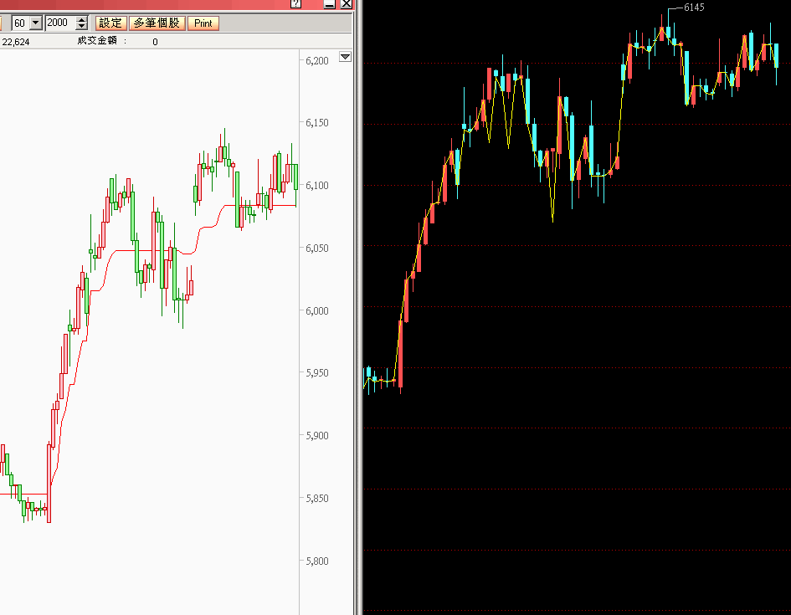Click the 設定 settings button
791x615 pixels.
click(110, 23)
